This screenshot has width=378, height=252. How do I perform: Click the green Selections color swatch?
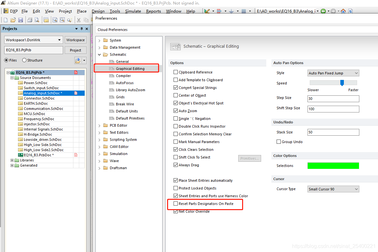tap(333, 166)
